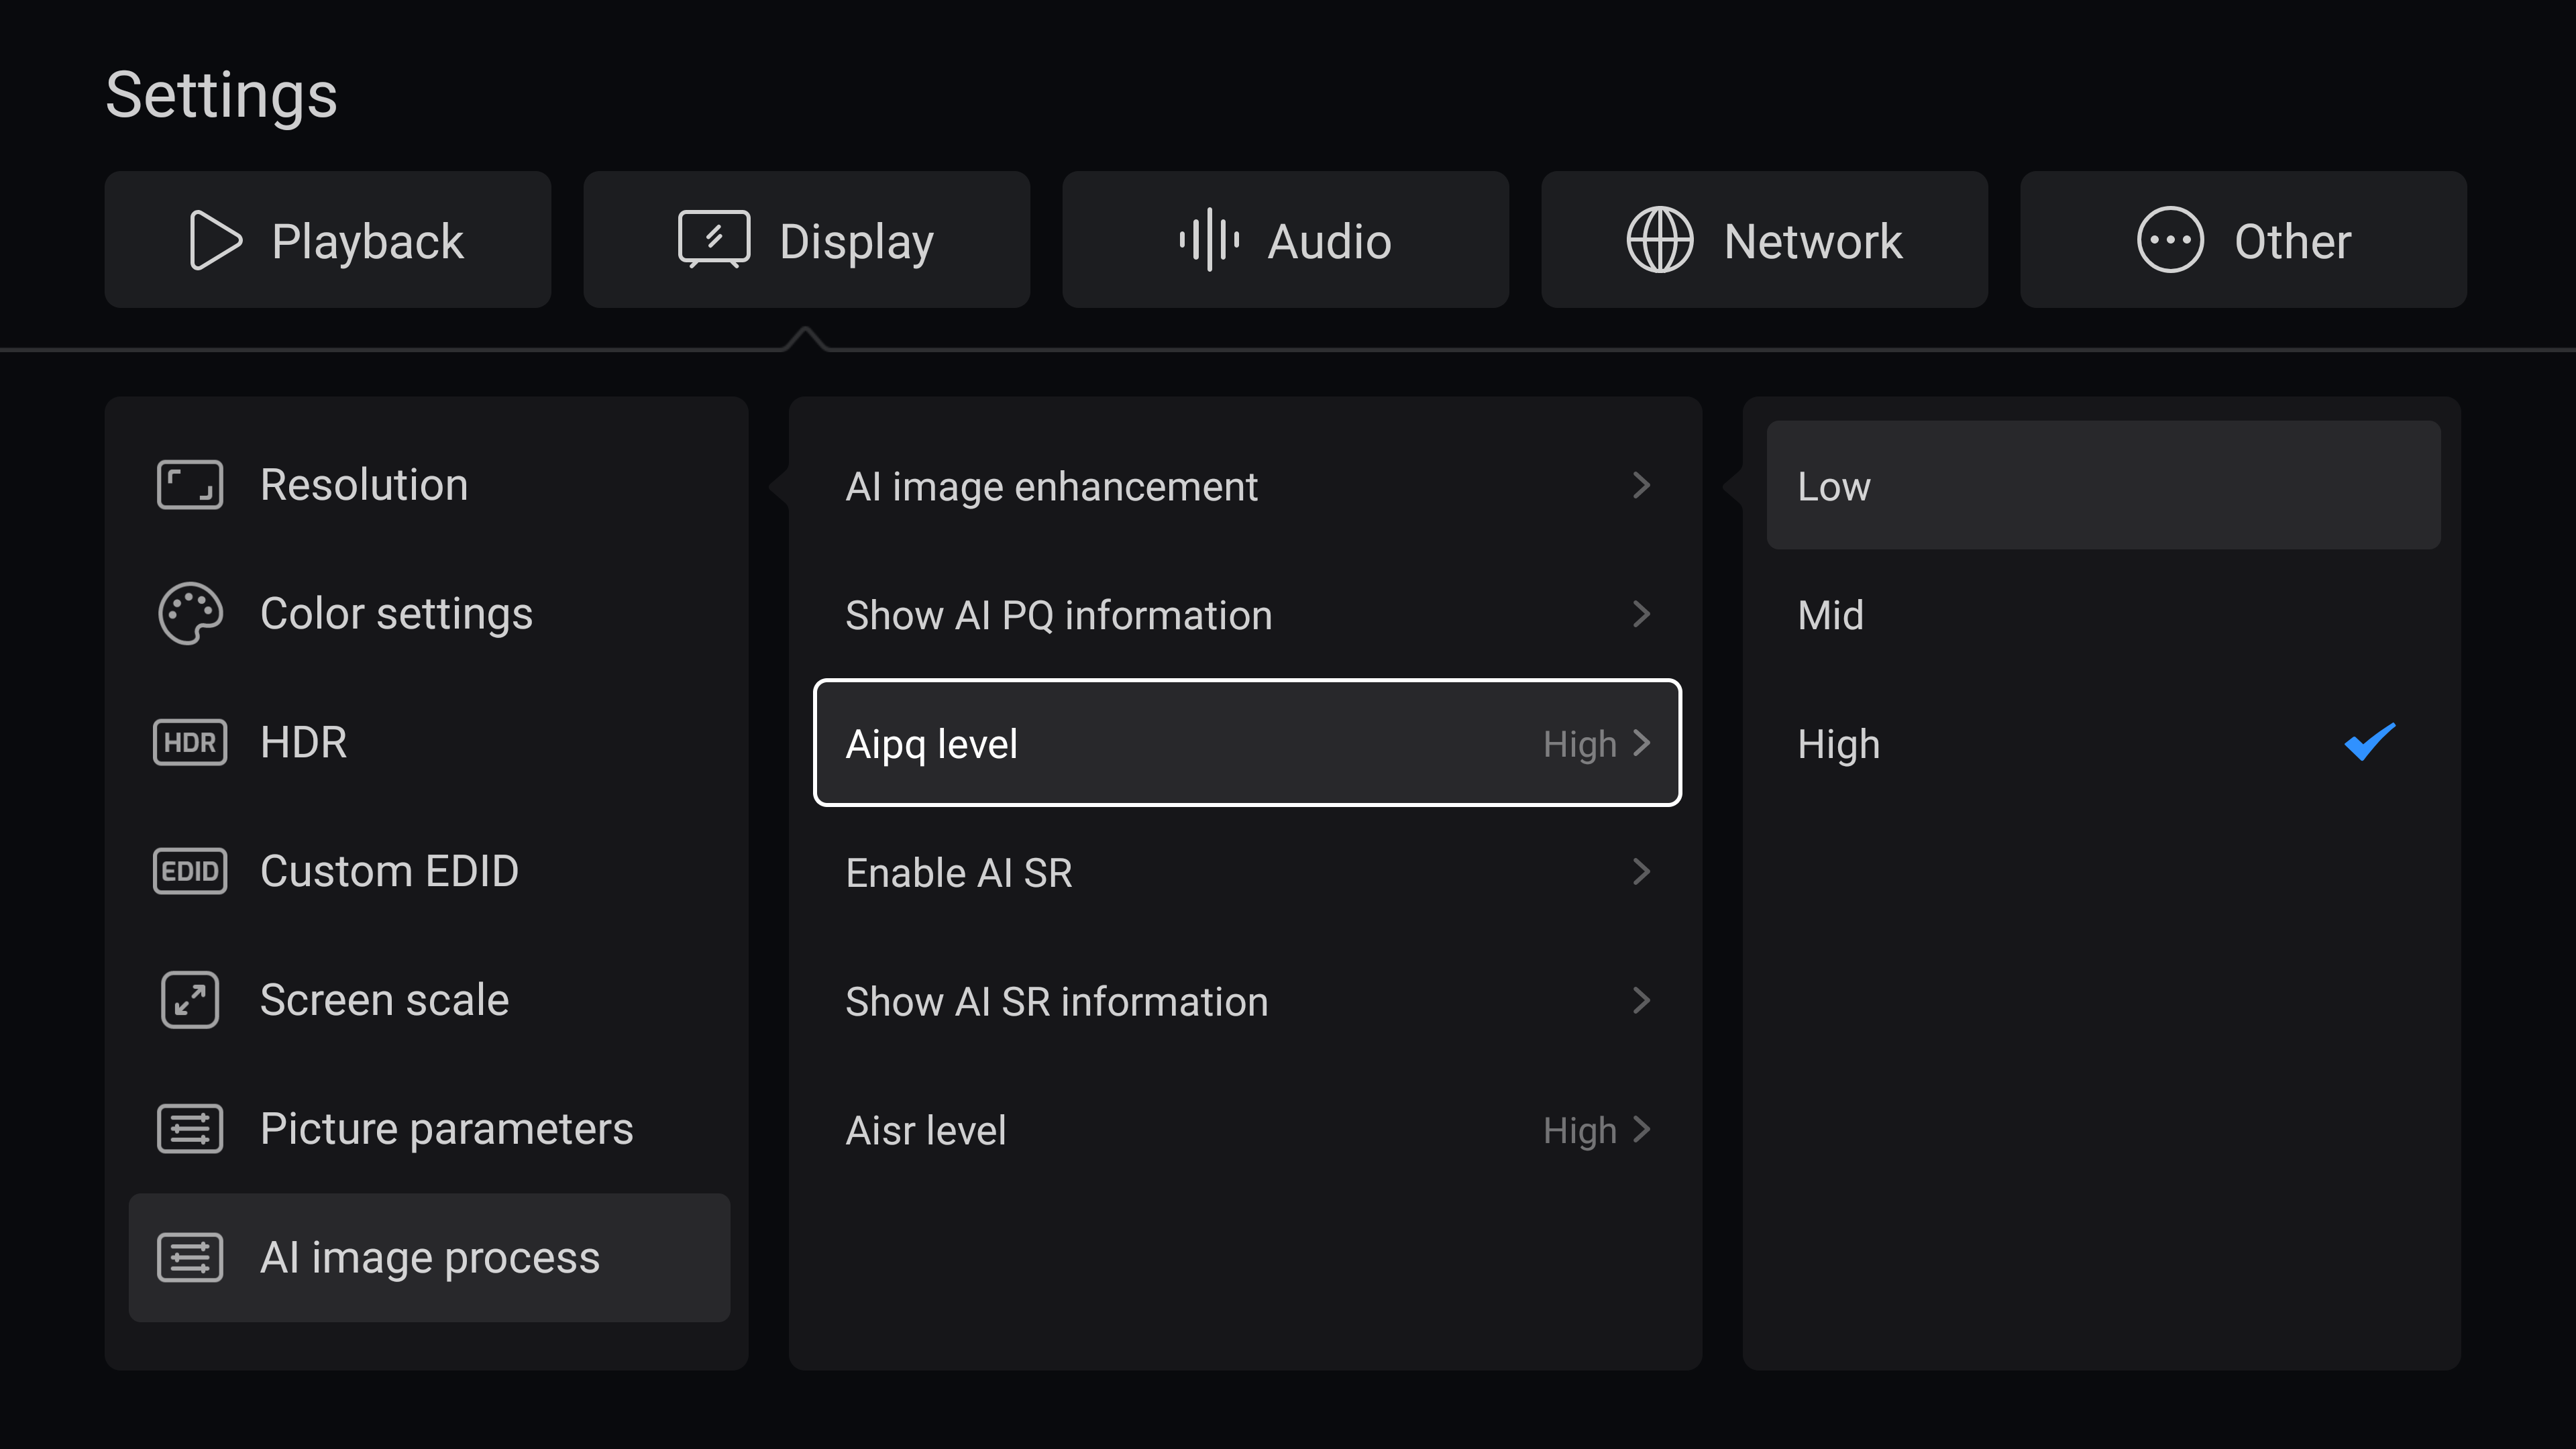This screenshot has width=2576, height=1449.
Task: Click the Network globe icon
Action: click(1660, 240)
